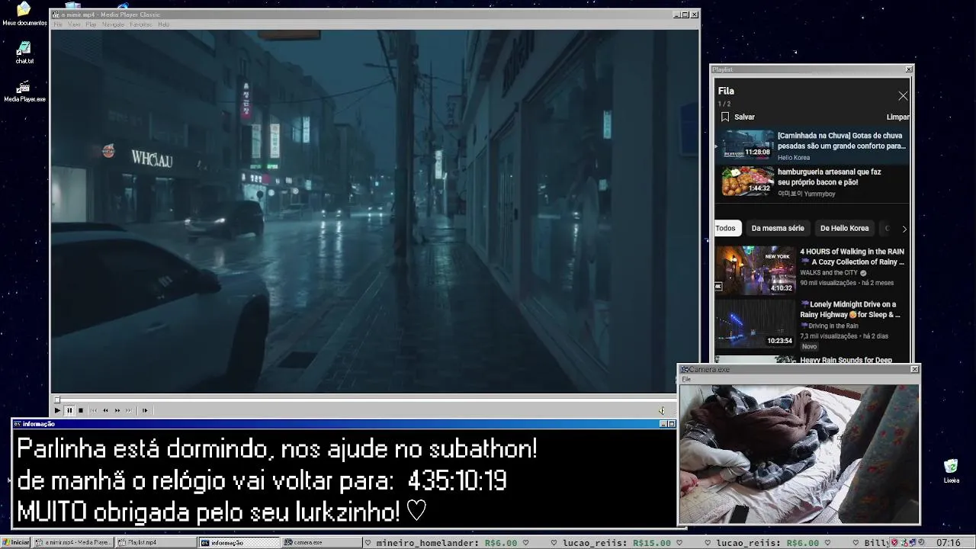Open the Navigate menu in Media Player Classic

[x=113, y=24]
